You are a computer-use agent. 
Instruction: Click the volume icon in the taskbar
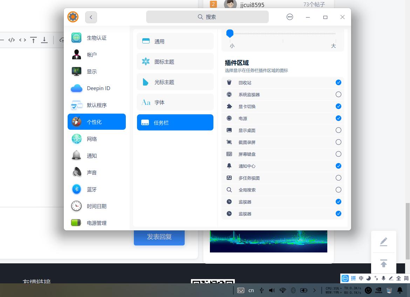click(272, 290)
